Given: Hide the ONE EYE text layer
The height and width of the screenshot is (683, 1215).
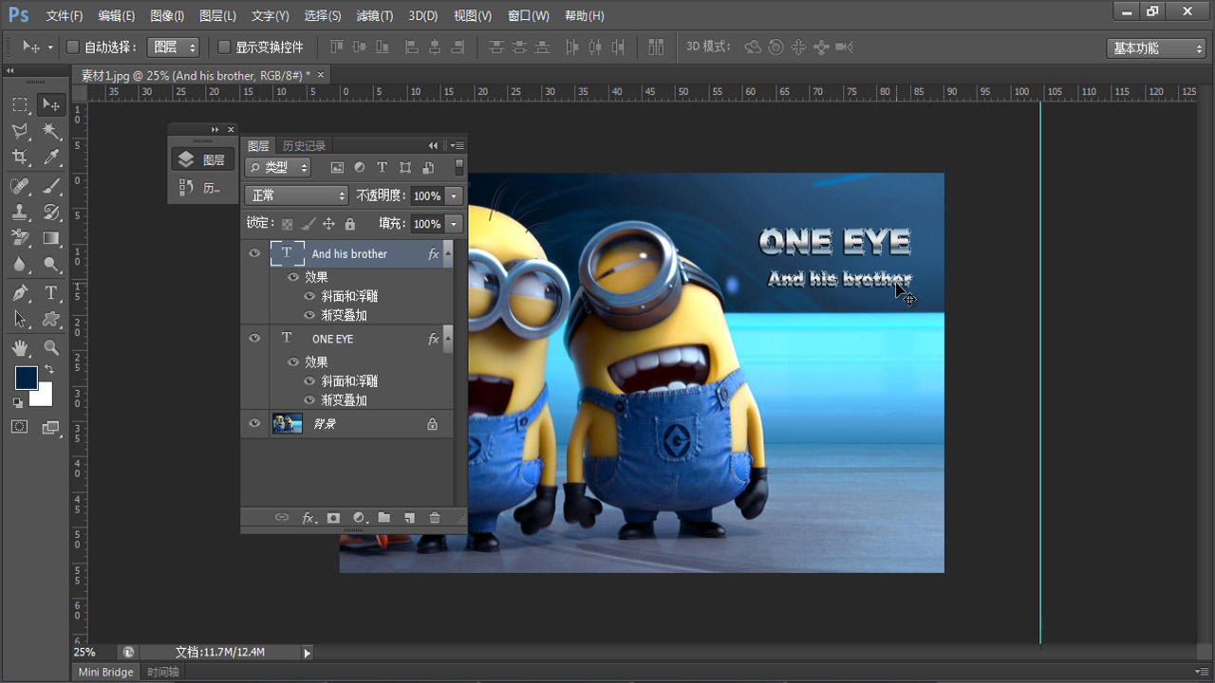Looking at the screenshot, I should click(x=254, y=339).
